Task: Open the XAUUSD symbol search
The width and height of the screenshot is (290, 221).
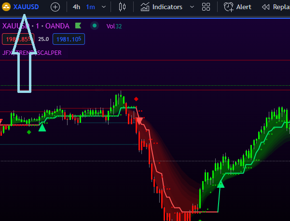Action: pyautogui.click(x=26, y=7)
